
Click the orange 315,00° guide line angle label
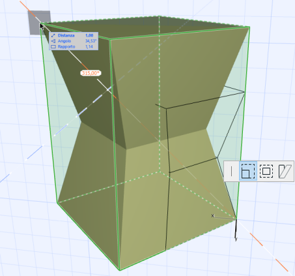tap(91, 73)
